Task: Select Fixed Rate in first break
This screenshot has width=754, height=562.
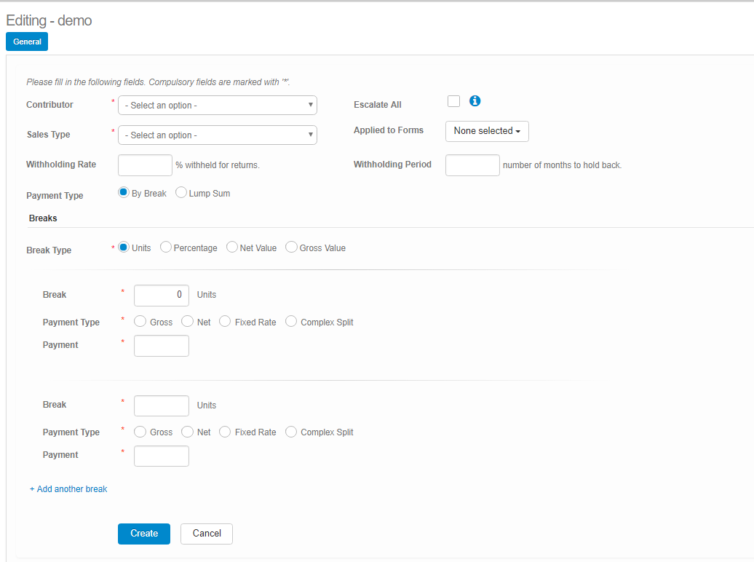Action: [x=225, y=322]
